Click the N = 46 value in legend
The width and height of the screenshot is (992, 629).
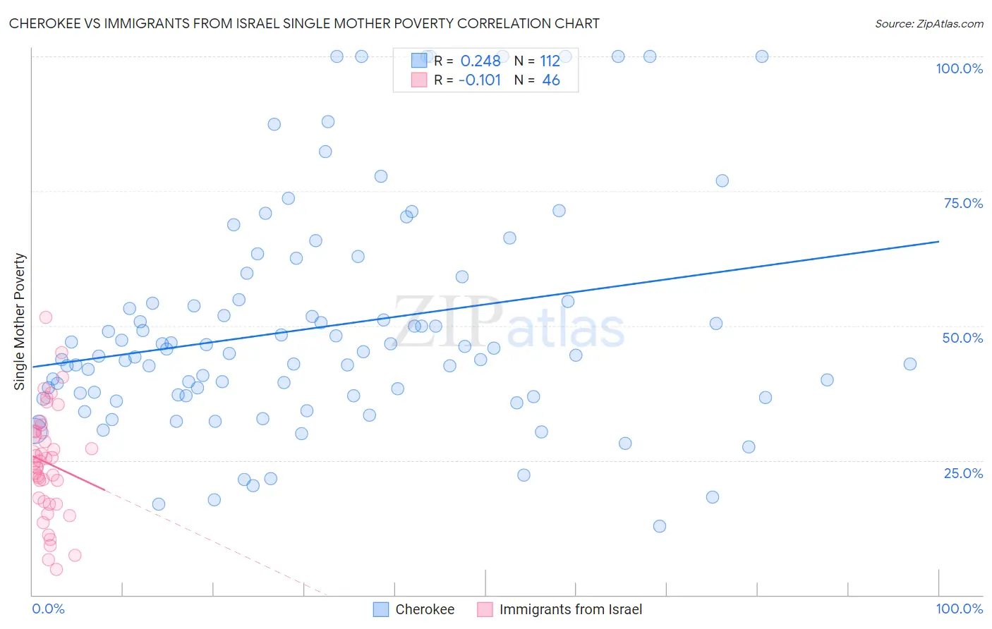tap(537, 80)
